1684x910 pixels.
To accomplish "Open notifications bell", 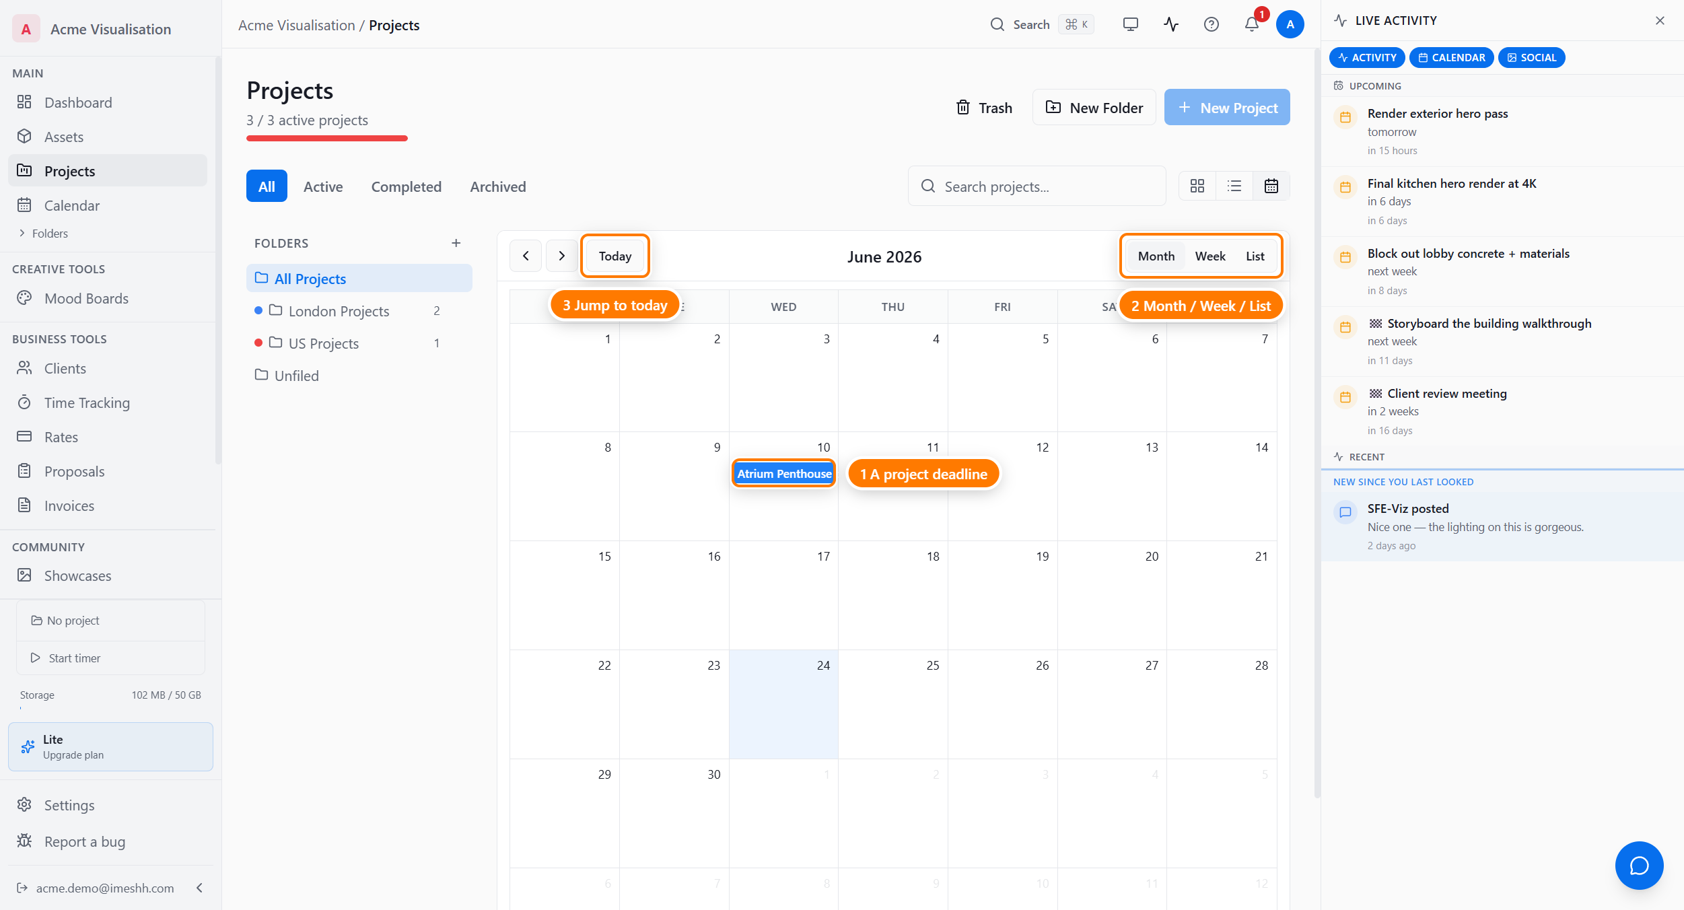I will pos(1252,25).
